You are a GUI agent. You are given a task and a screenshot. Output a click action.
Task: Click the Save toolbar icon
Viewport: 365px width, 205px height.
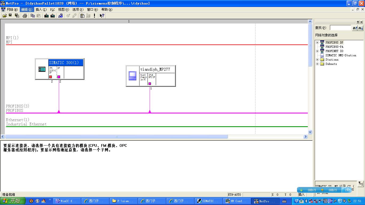pos(10,16)
